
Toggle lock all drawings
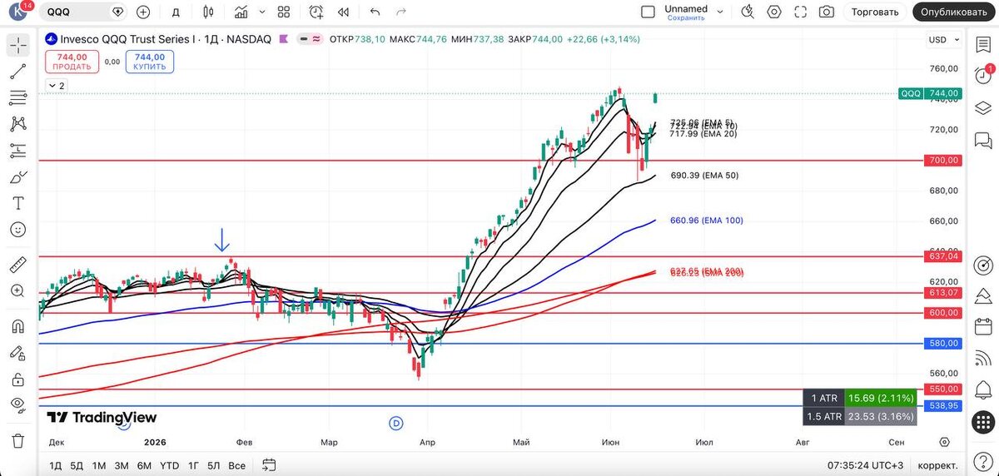(17, 379)
